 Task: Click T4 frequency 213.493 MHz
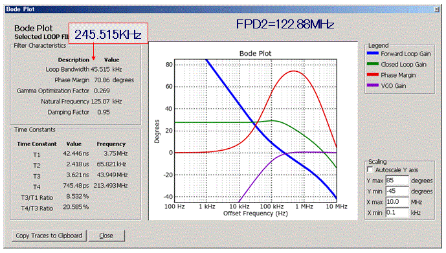point(111,186)
